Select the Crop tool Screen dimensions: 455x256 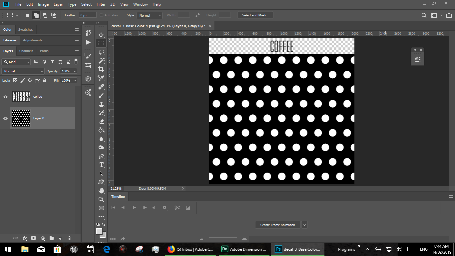pos(101,69)
